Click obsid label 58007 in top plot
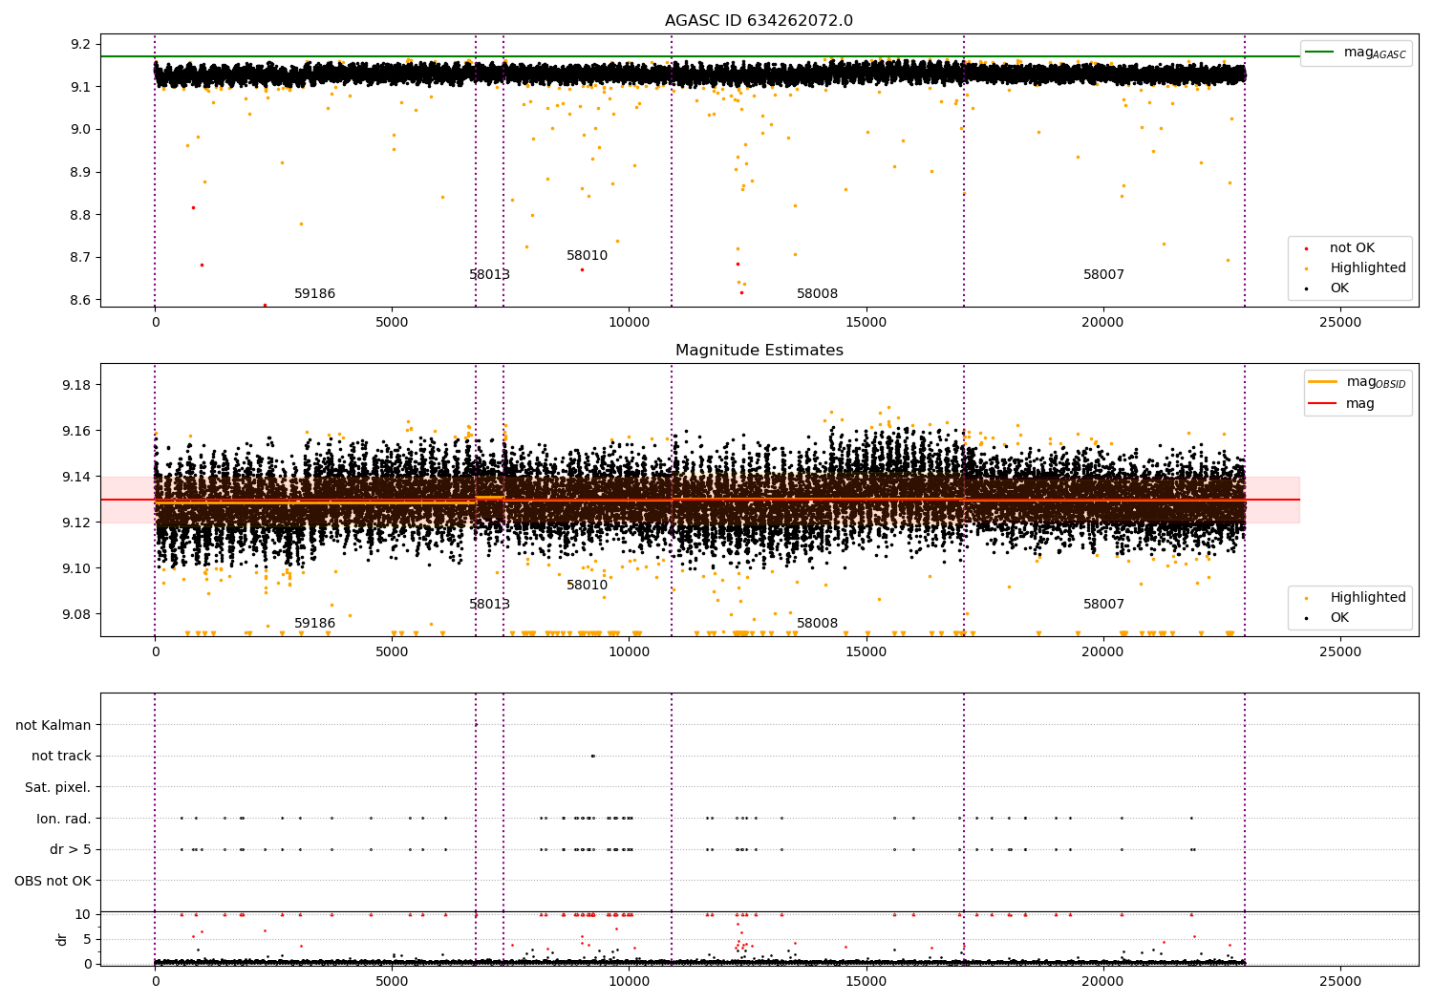Image resolution: width=1433 pixels, height=1003 pixels. (1103, 275)
